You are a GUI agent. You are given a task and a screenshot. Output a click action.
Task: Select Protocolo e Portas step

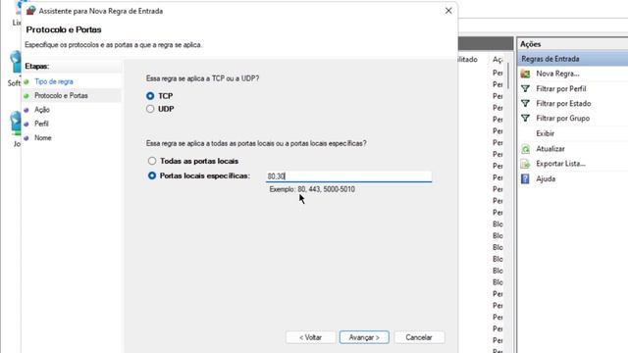[61, 96]
